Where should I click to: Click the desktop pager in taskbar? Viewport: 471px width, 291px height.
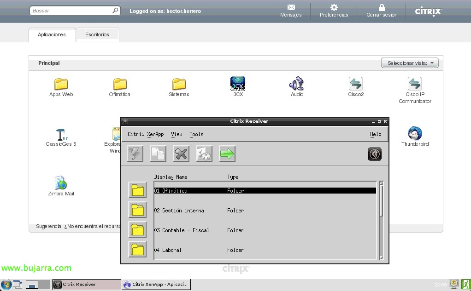37,285
